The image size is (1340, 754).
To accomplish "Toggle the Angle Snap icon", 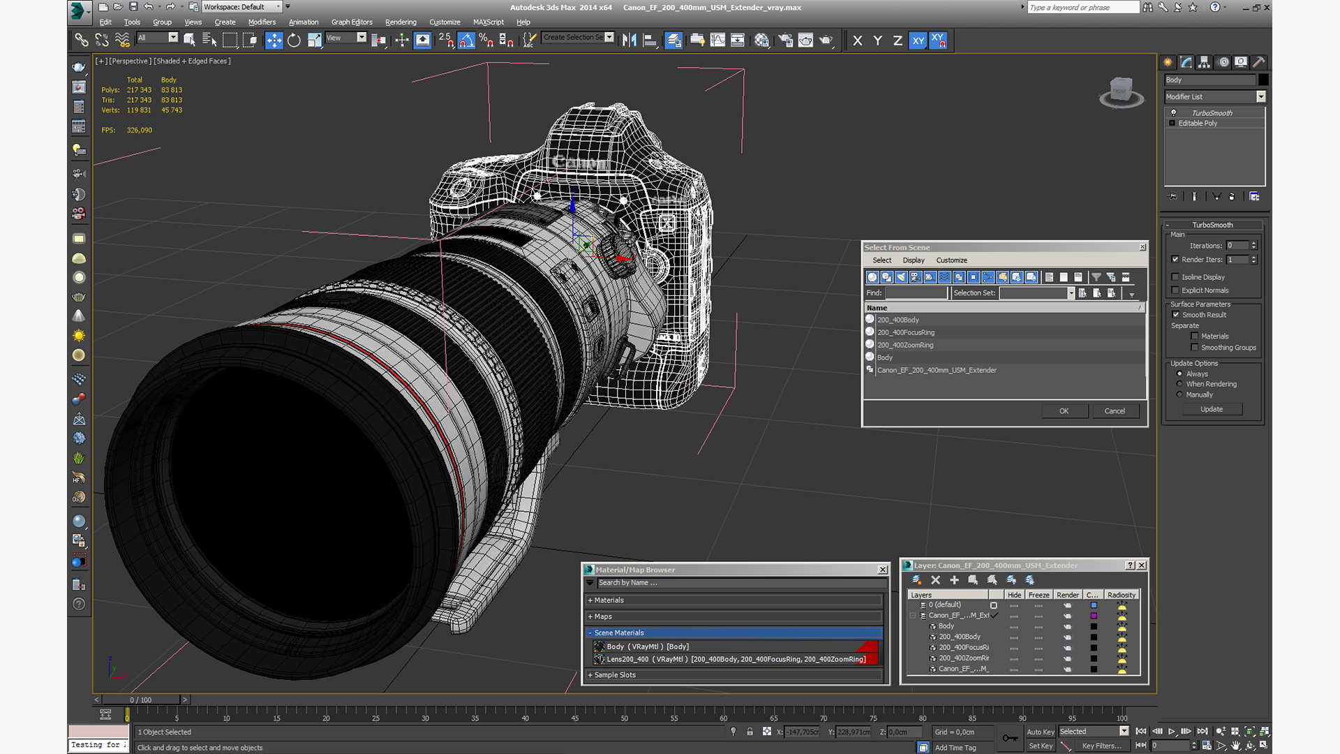I will (x=466, y=40).
